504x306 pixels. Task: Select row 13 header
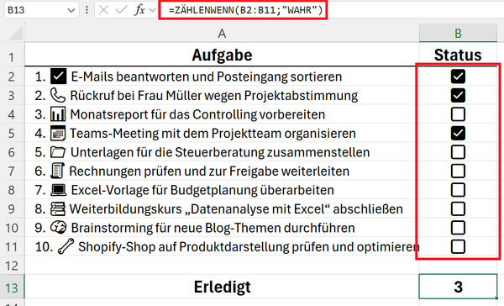click(12, 288)
